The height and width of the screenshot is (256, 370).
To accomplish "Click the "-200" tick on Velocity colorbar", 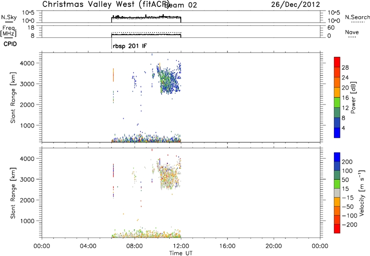I will pyautogui.click(x=349, y=225).
